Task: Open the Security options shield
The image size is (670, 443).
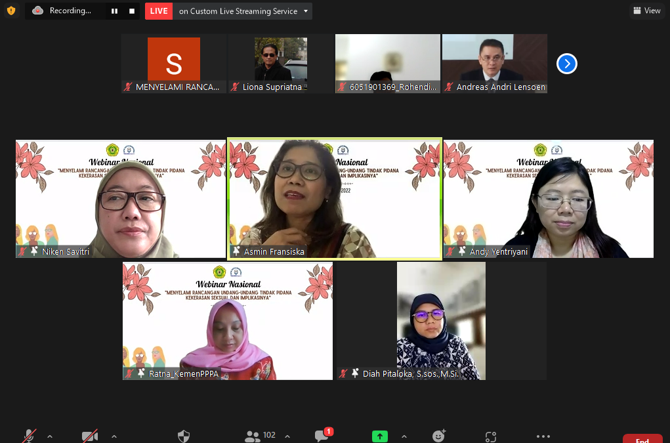Action: click(x=183, y=435)
